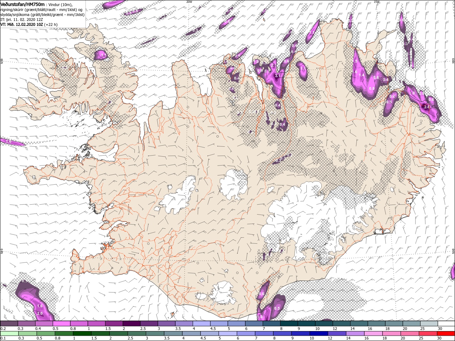
Task: Click the lavender 4–4.5 snow legend swatch
Action: pos(201,324)
